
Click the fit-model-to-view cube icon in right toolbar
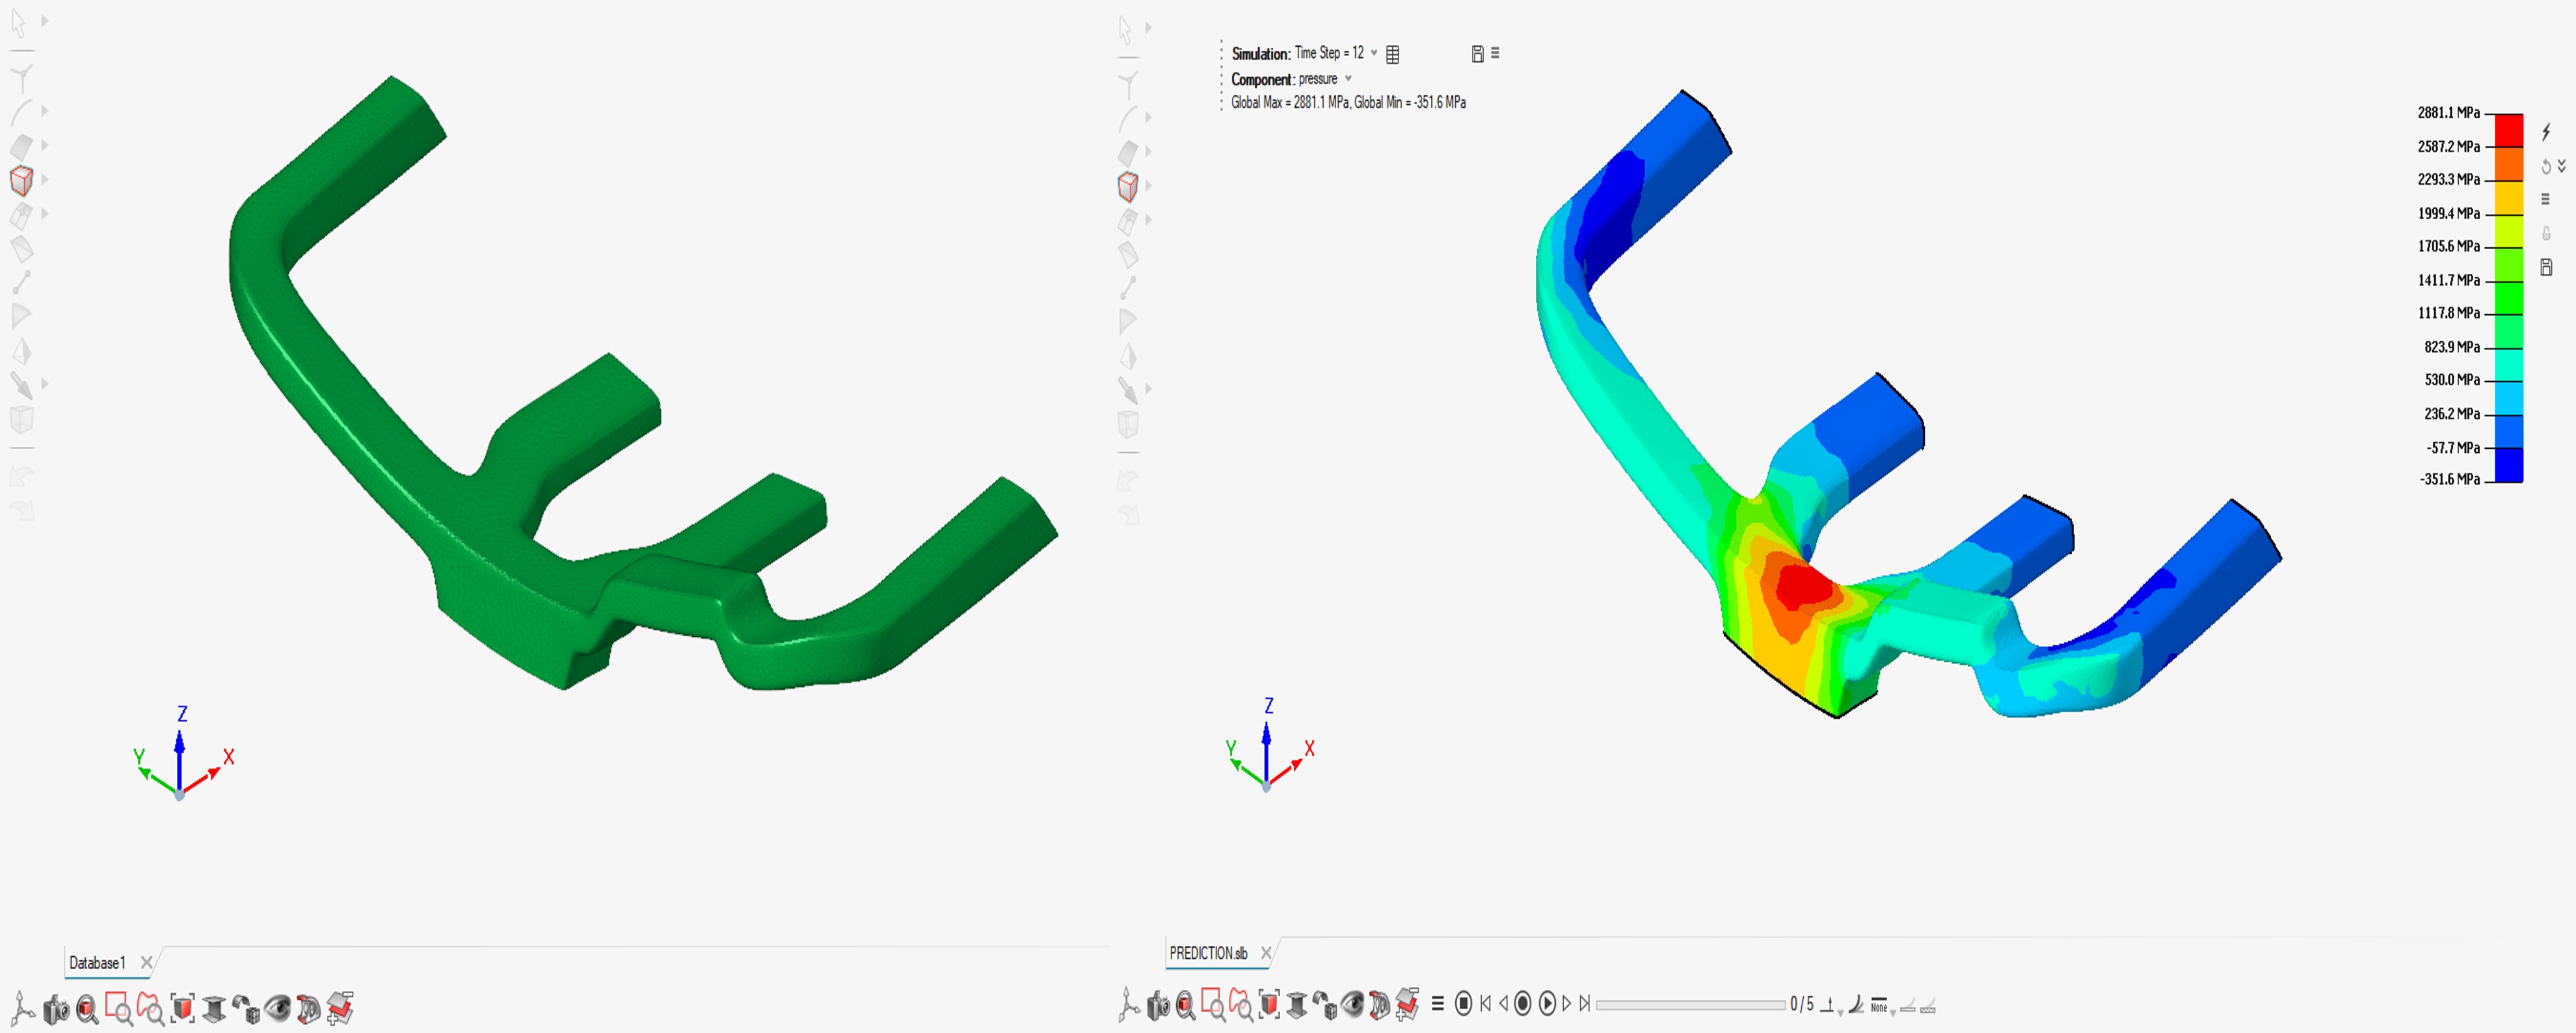click(x=1269, y=1004)
